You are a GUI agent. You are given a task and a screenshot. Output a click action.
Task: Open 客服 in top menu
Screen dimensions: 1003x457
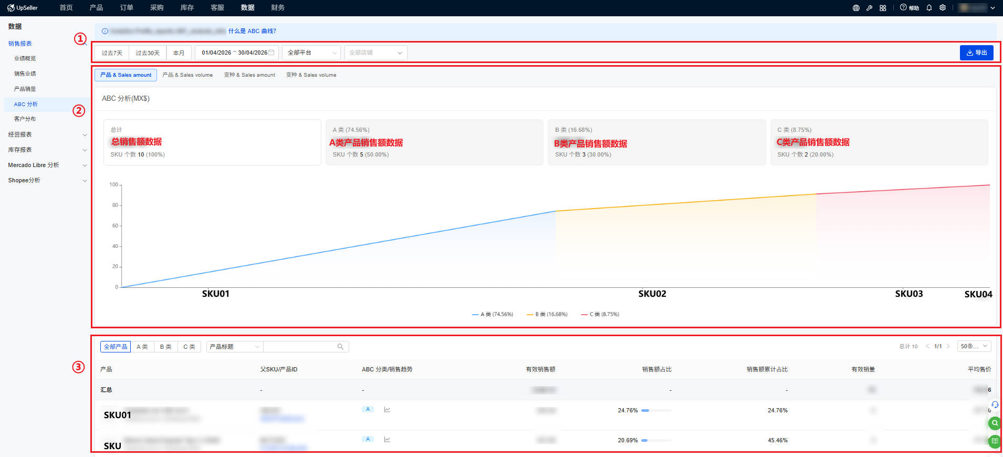point(217,8)
